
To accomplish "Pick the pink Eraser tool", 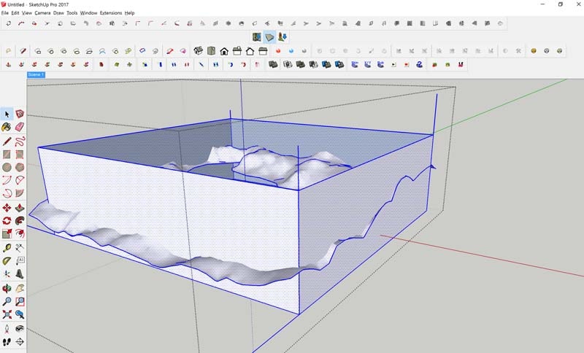I will pos(20,127).
